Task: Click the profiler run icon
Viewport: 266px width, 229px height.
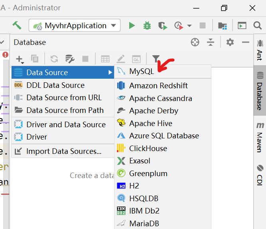Action: point(179,26)
